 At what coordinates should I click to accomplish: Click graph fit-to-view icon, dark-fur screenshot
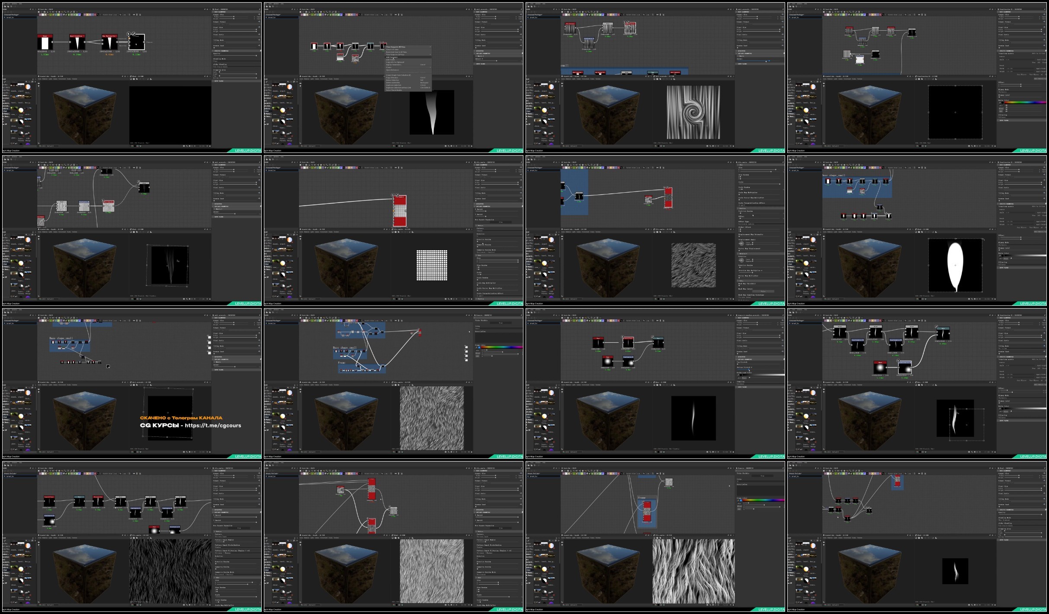pos(39,471)
